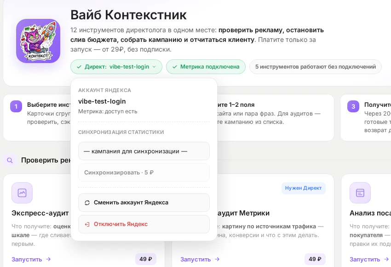Click the Анализ card title
The height and width of the screenshot is (267, 391).
pos(370,213)
